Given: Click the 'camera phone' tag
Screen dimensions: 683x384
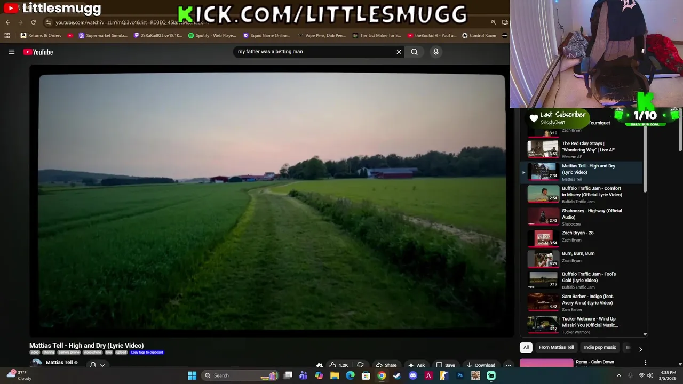Looking at the screenshot, I should point(69,353).
